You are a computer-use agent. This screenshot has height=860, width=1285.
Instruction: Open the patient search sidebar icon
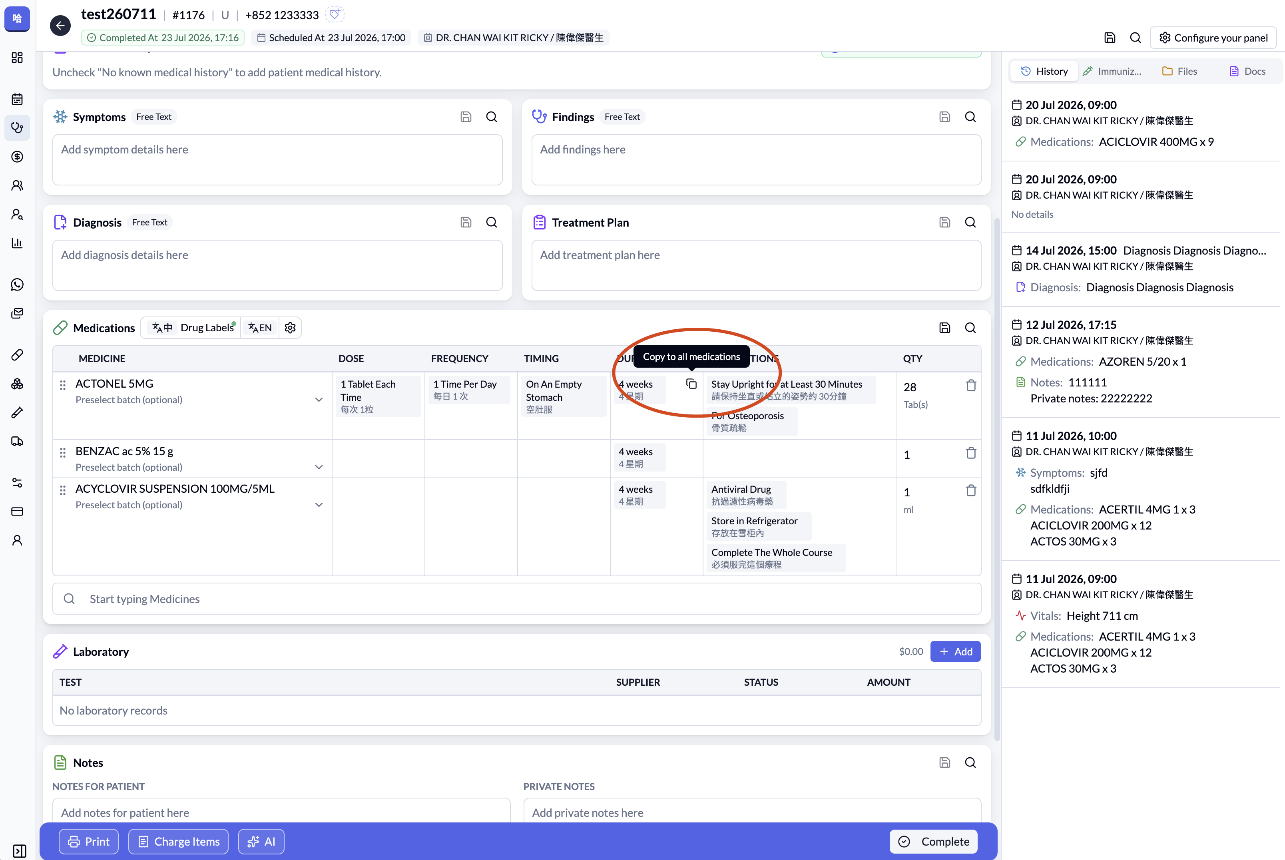[17, 215]
